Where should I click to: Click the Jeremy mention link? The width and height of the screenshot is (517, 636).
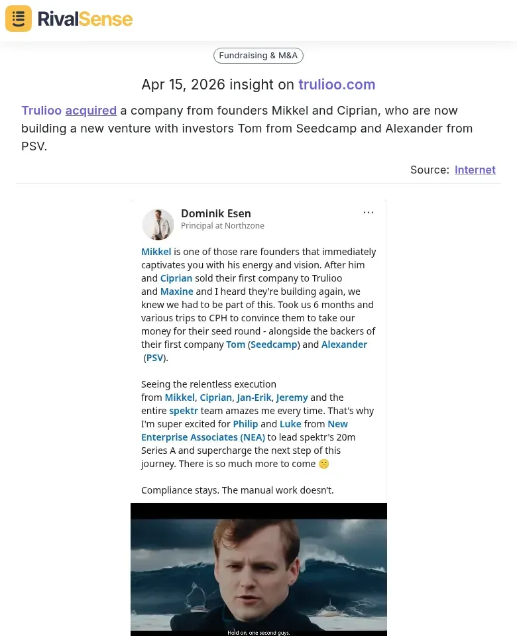(292, 397)
